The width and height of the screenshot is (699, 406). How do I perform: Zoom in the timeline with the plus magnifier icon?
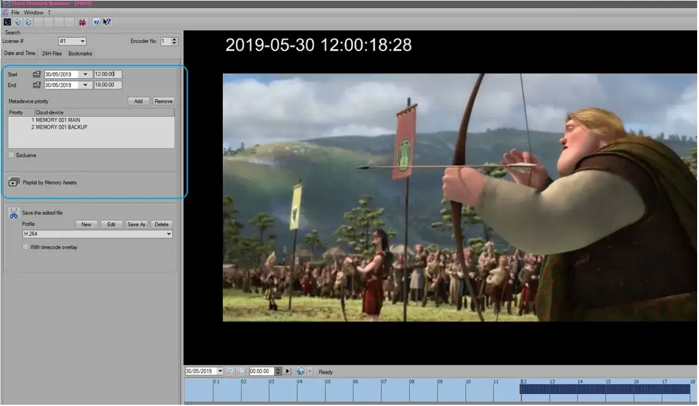230,371
